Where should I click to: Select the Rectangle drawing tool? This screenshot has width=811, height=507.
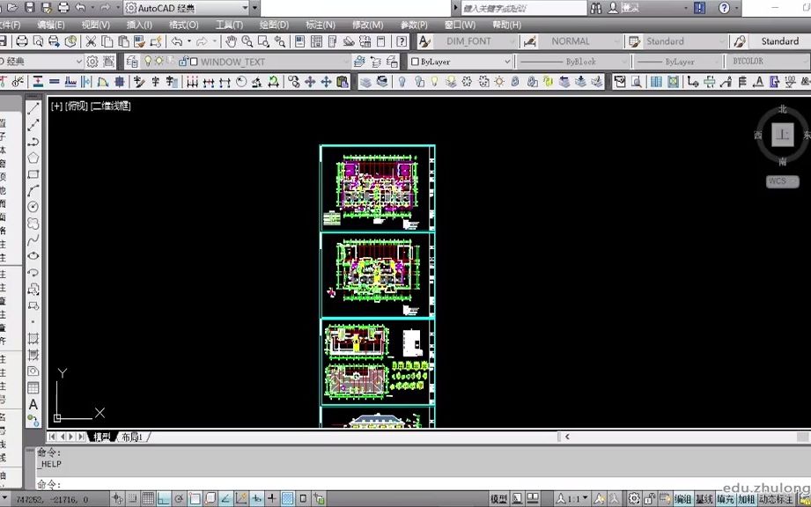(33, 174)
